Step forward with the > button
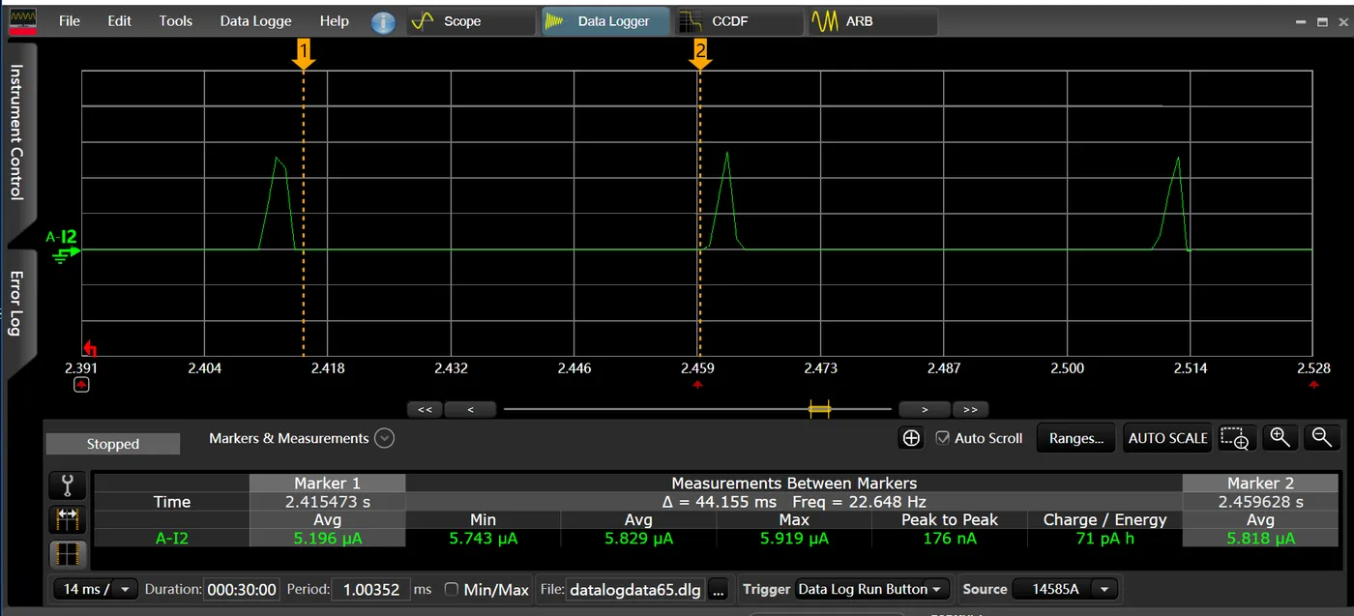The height and width of the screenshot is (616, 1354). pyautogui.click(x=925, y=410)
